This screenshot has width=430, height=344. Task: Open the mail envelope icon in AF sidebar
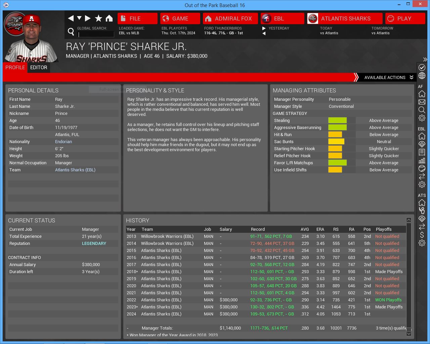click(x=422, y=102)
